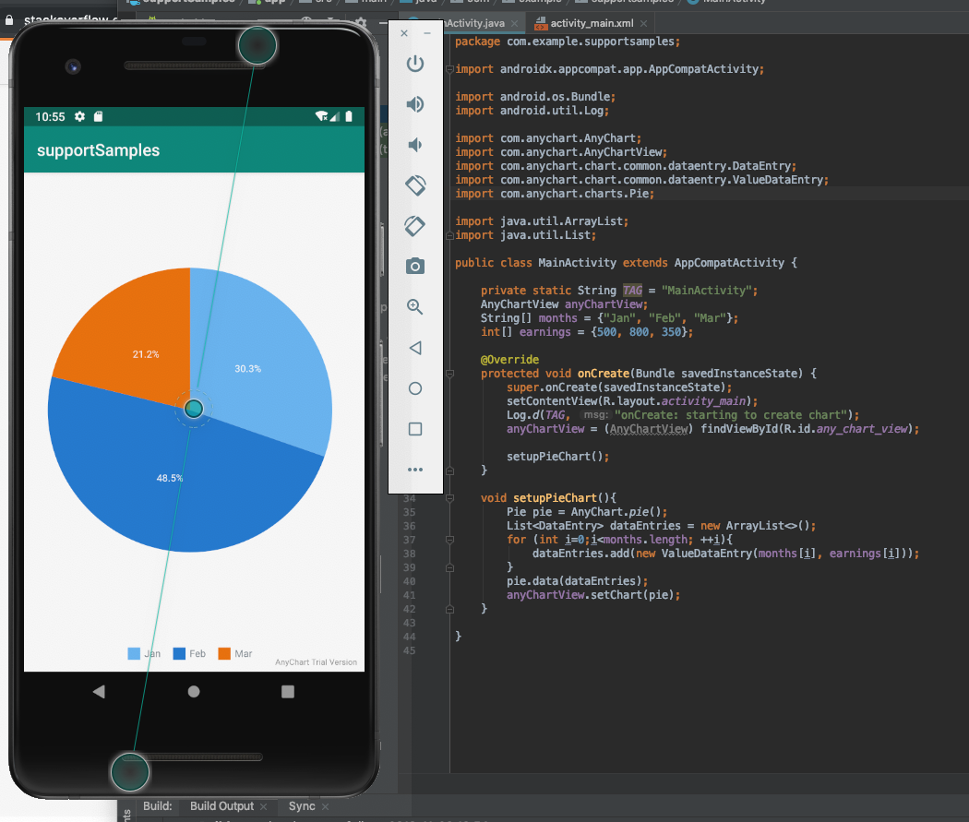This screenshot has height=822, width=969.
Task: Click line number 38 in the gutter
Action: click(409, 554)
